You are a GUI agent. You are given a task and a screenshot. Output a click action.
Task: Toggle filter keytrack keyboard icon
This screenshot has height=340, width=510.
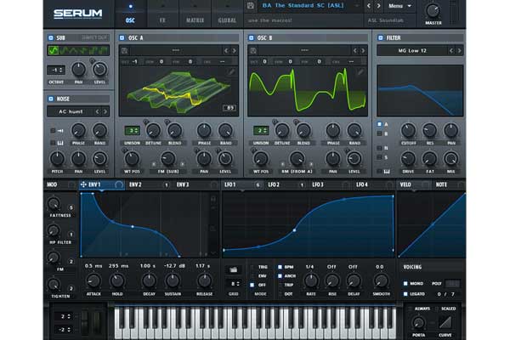click(387, 171)
